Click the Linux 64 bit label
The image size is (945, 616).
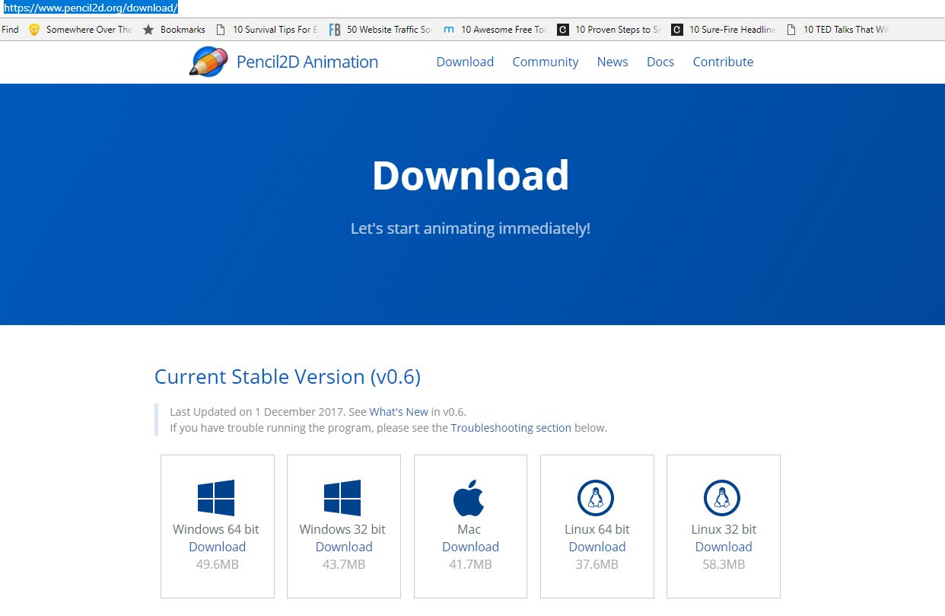click(597, 529)
